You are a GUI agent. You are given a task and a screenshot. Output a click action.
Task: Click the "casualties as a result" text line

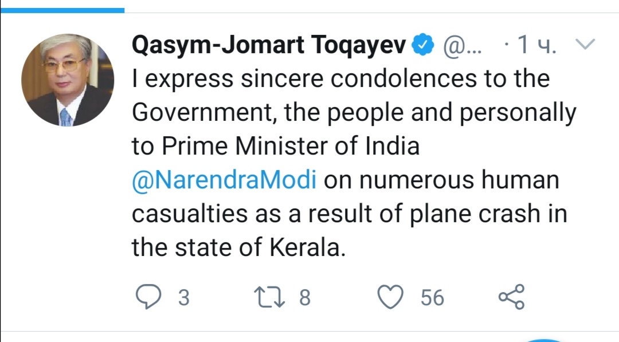pos(349,214)
